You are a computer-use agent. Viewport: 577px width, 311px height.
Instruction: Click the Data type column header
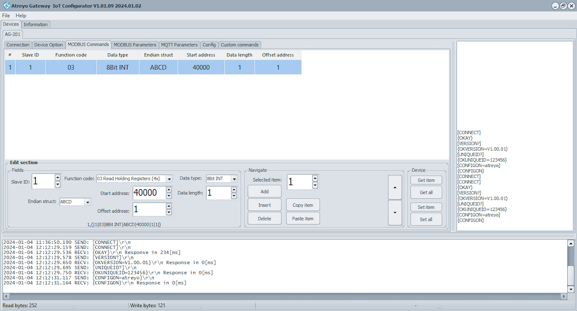point(117,55)
